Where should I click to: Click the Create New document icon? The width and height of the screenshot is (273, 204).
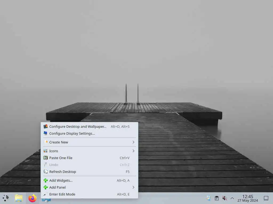[x=46, y=142]
